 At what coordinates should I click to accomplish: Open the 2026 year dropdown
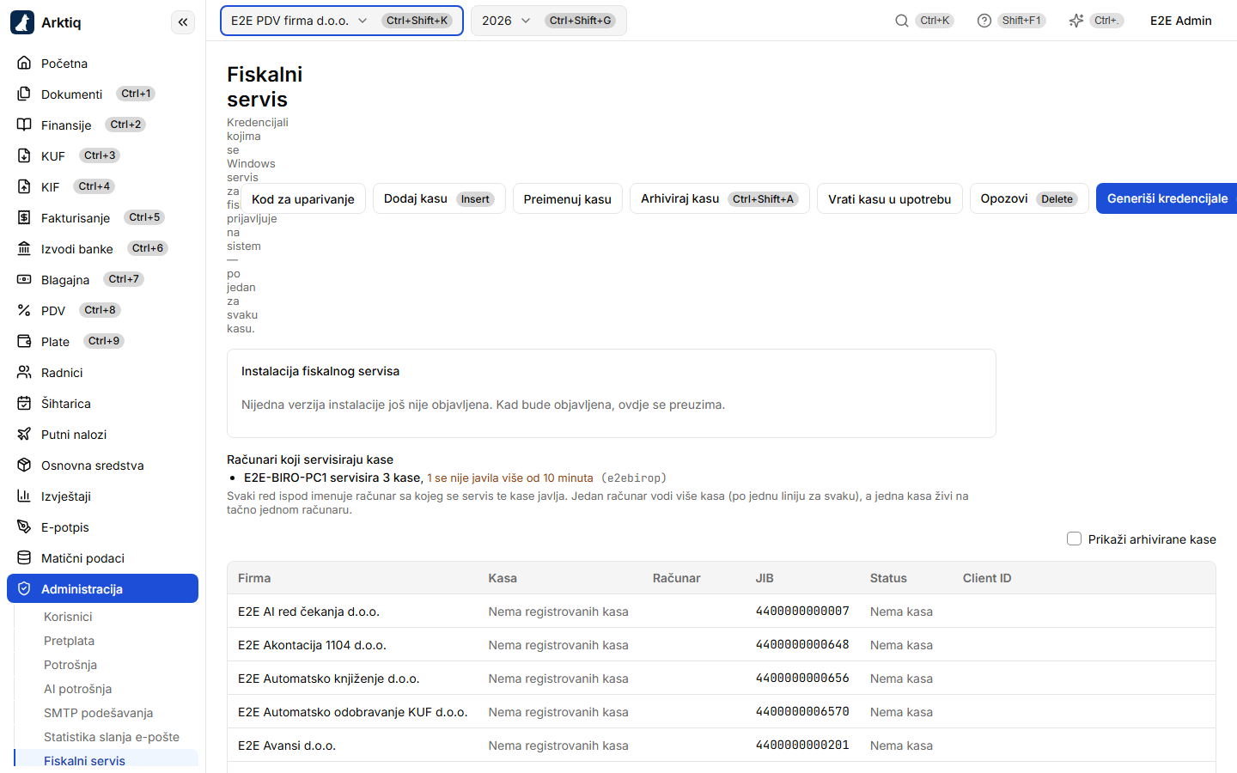click(548, 21)
